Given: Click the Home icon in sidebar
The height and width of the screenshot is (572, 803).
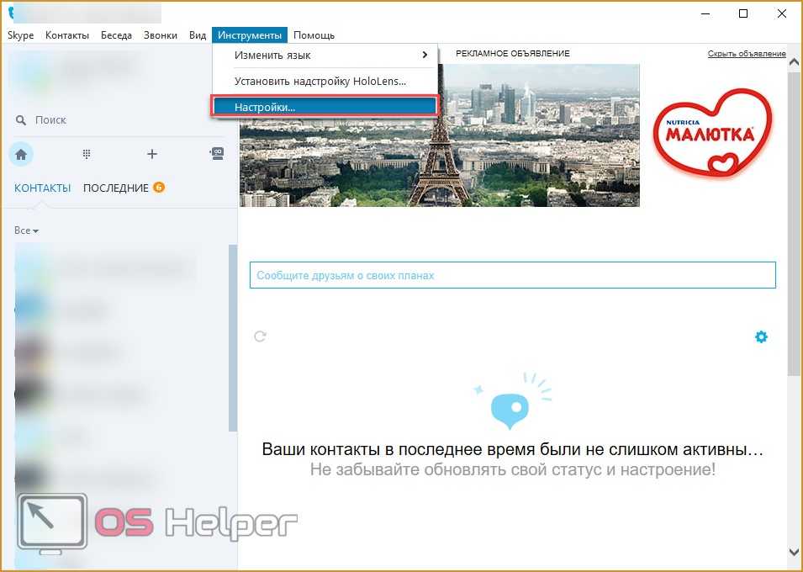Looking at the screenshot, I should 21,154.
